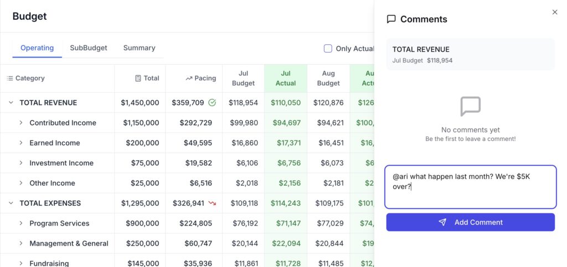This screenshot has width=567, height=267.
Task: Collapse the TOTAL REVENUE section
Action: (x=11, y=103)
